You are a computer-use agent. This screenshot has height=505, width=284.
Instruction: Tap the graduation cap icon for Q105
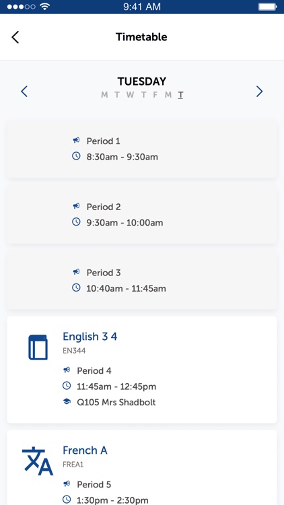[x=67, y=401]
